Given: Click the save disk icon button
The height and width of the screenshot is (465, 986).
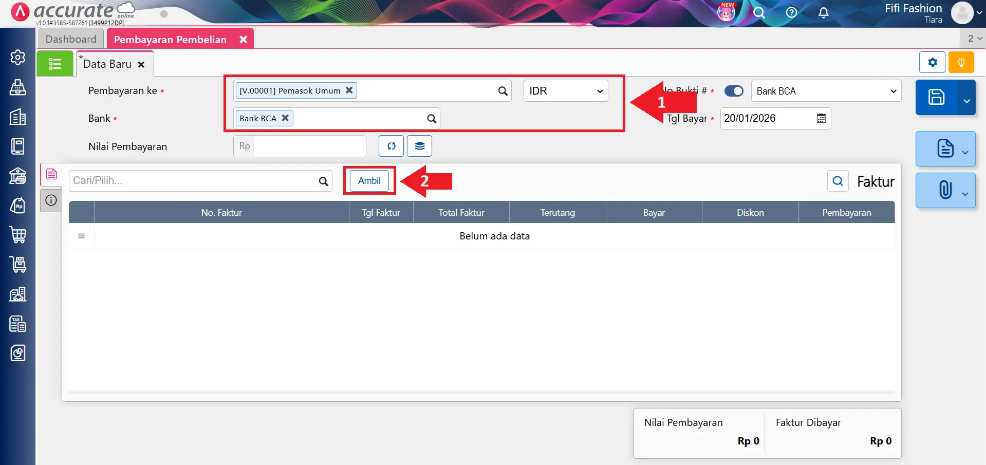Looking at the screenshot, I should [x=936, y=97].
